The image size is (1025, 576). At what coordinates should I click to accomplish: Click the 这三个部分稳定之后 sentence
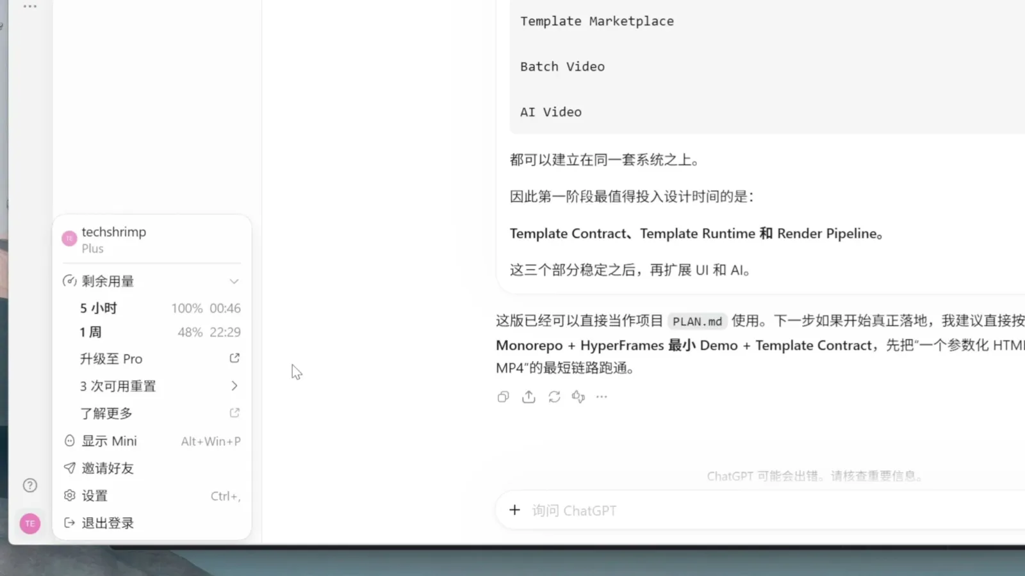[x=630, y=270]
